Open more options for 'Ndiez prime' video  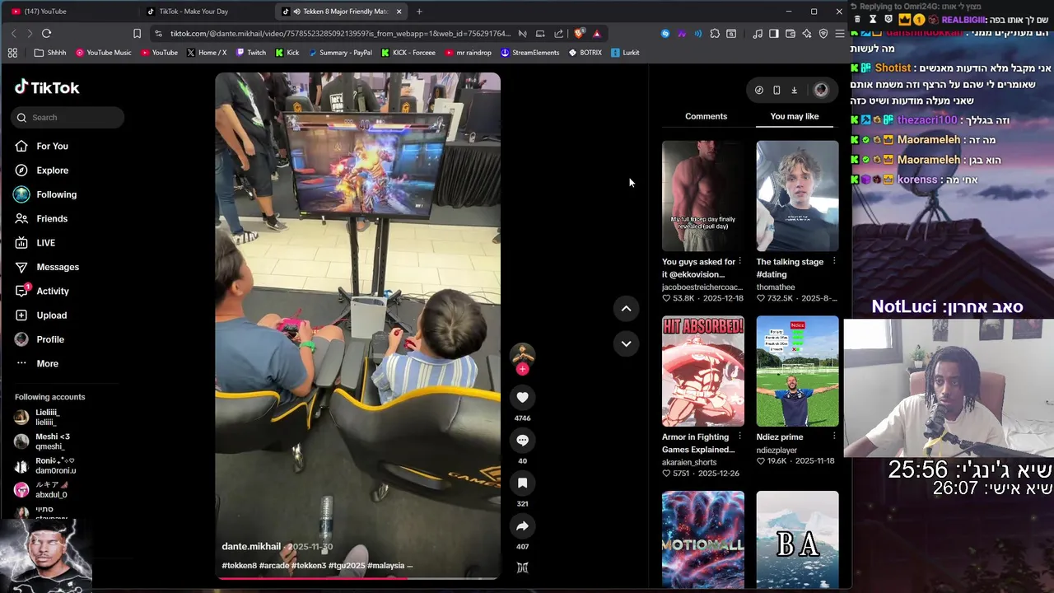click(834, 437)
